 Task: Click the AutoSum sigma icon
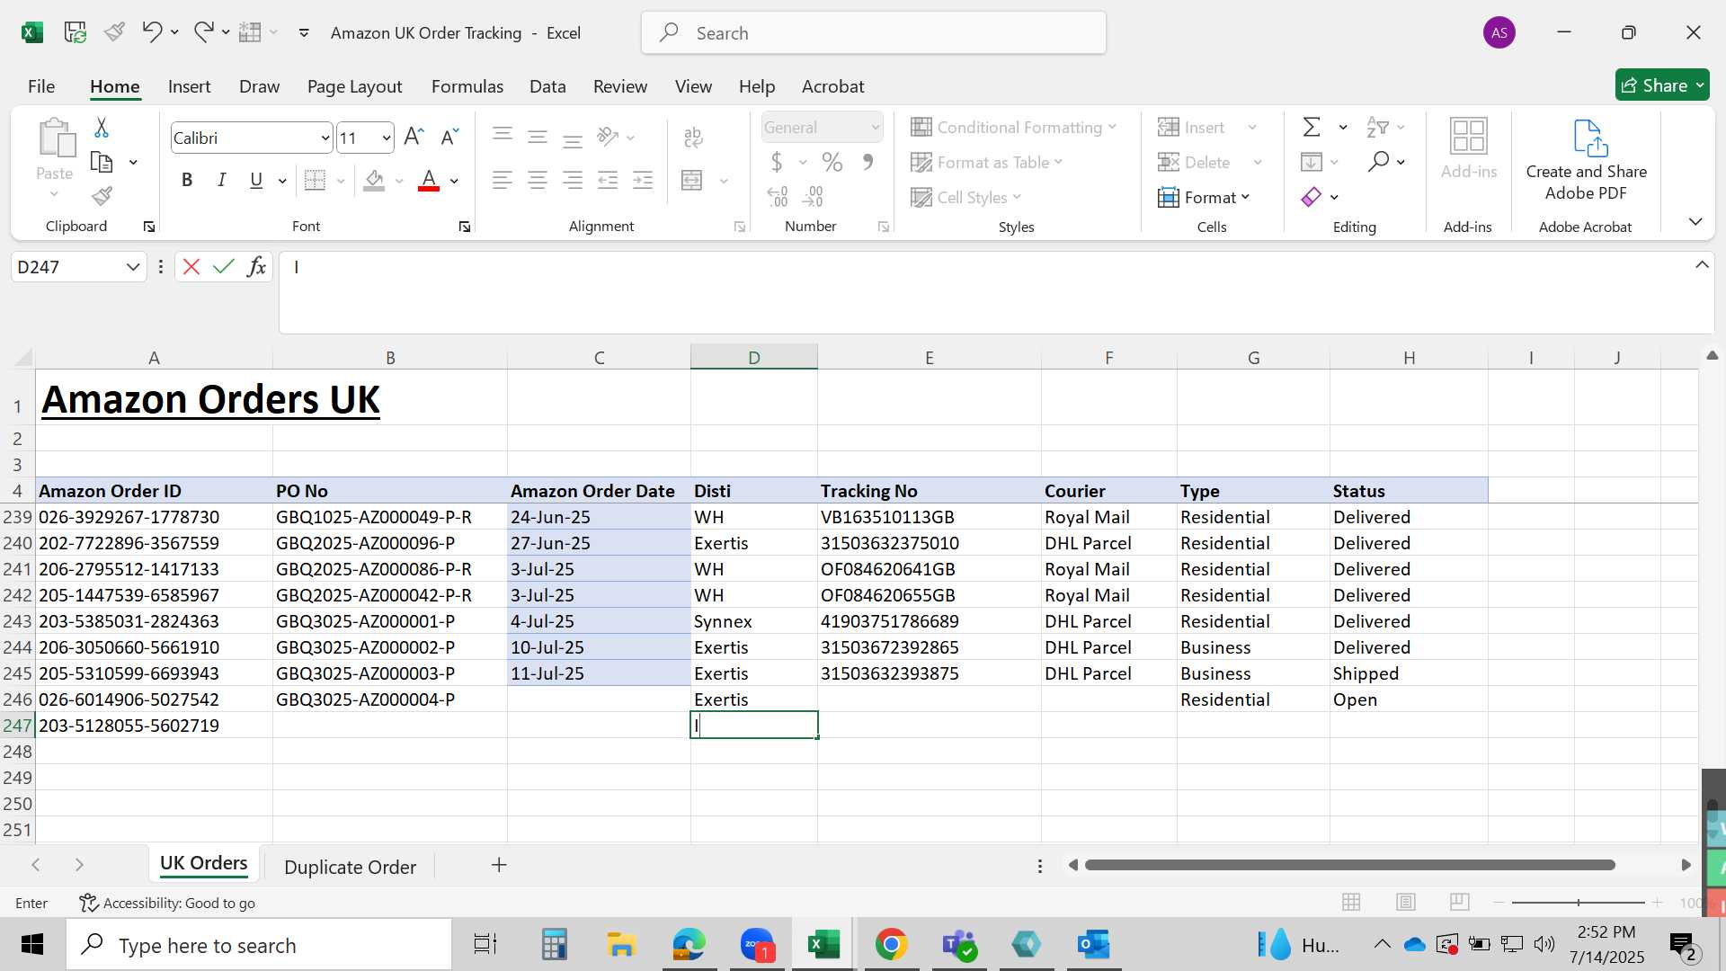point(1312,128)
